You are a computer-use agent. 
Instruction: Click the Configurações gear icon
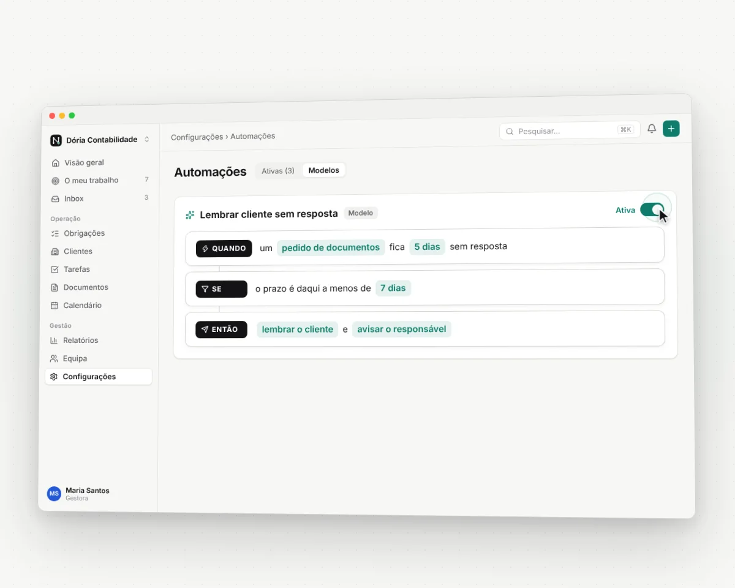coord(54,377)
